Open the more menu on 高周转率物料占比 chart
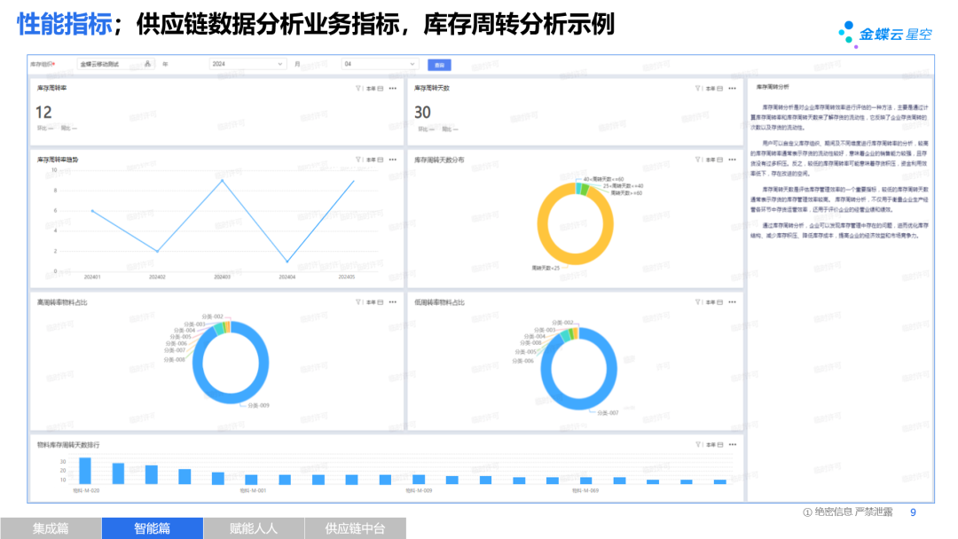This screenshot has height=539, width=958. click(x=393, y=302)
